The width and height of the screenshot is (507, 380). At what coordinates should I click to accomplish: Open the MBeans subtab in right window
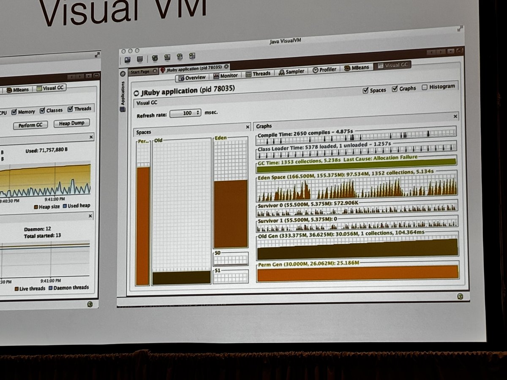pyautogui.click(x=357, y=68)
